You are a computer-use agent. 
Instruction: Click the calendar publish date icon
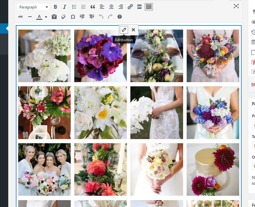point(253,42)
